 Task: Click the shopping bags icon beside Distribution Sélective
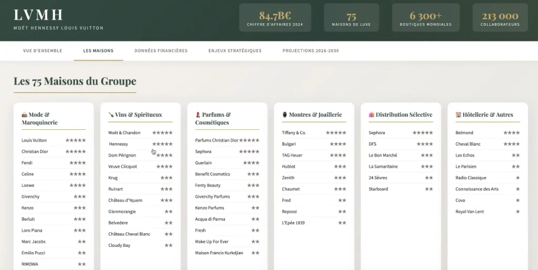[x=371, y=115]
